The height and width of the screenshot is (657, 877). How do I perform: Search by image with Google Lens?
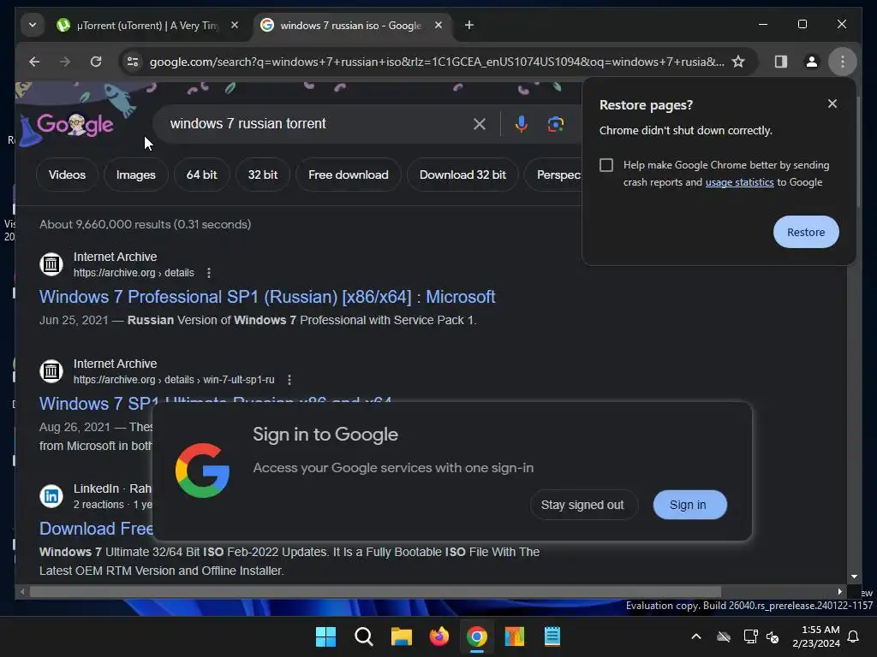555,124
